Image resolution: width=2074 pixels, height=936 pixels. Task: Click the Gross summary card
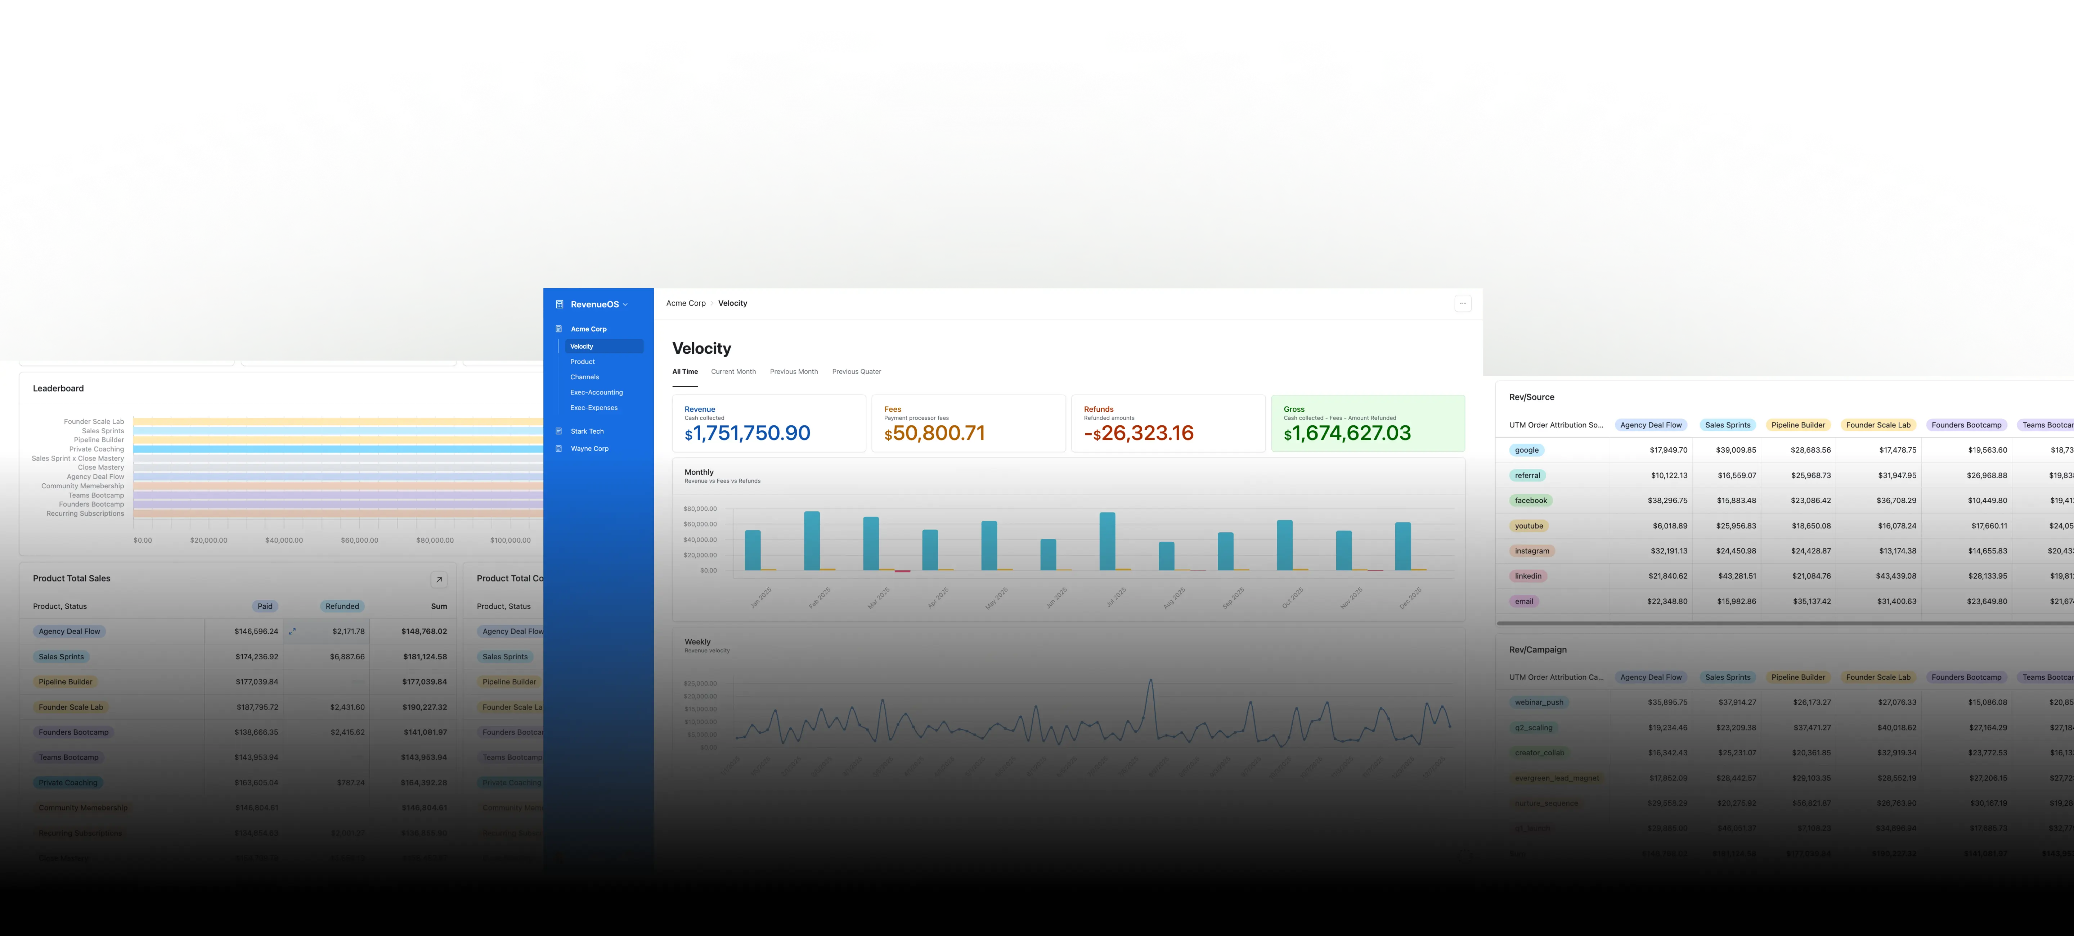(x=1367, y=423)
